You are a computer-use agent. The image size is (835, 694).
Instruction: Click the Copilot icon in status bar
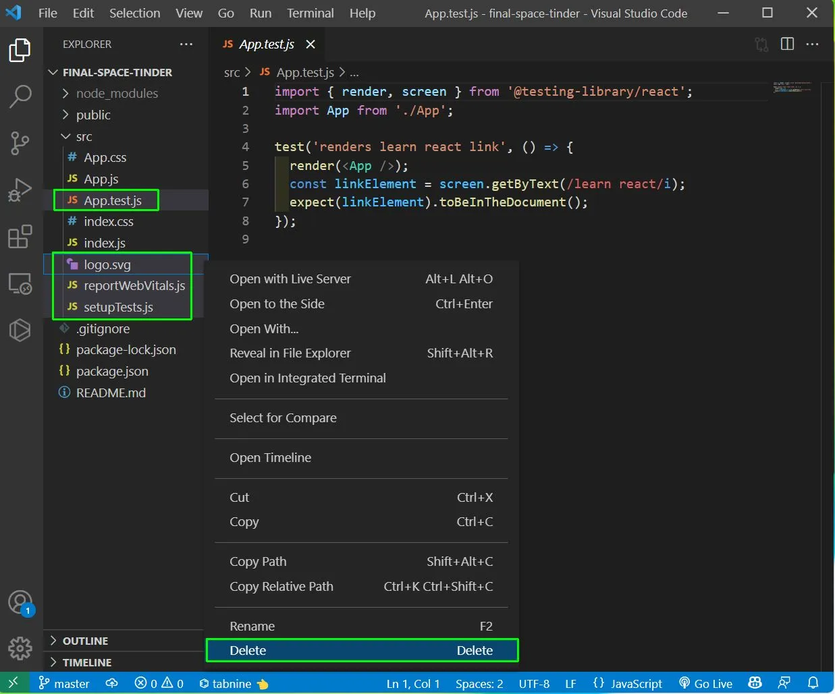(755, 683)
